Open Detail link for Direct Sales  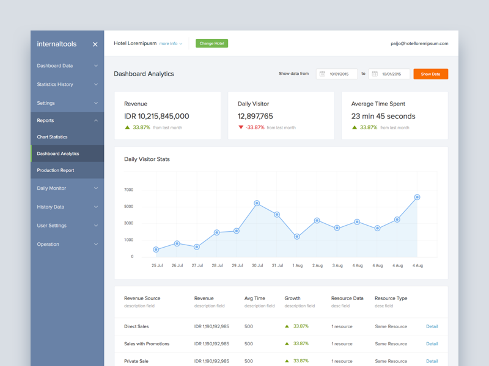point(432,326)
